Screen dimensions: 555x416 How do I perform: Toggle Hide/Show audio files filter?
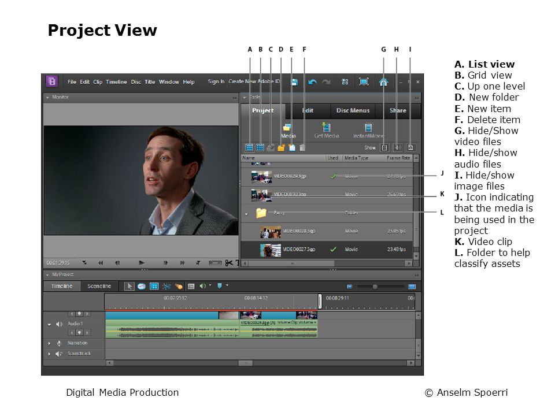click(x=398, y=147)
